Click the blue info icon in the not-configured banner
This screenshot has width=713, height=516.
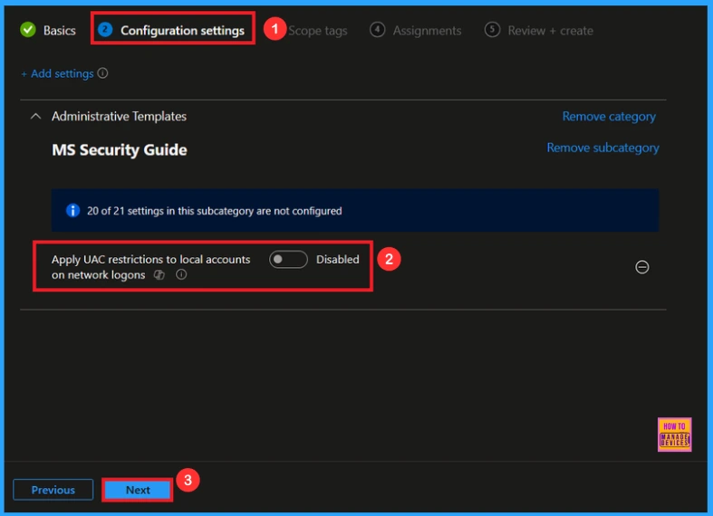click(72, 210)
